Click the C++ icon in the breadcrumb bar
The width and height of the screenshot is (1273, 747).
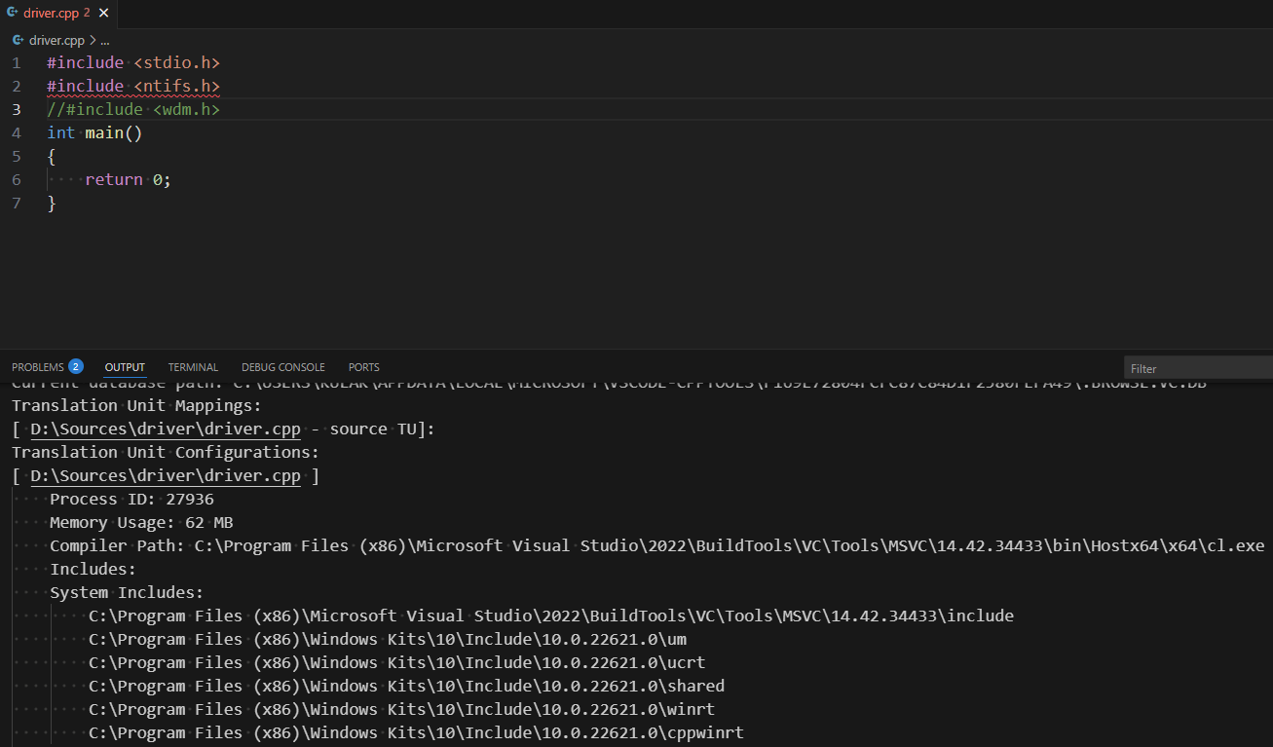(18, 40)
